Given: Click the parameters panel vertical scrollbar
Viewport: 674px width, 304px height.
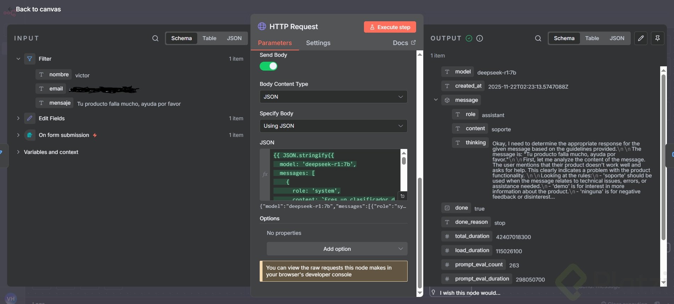Looking at the screenshot, I should (x=420, y=232).
